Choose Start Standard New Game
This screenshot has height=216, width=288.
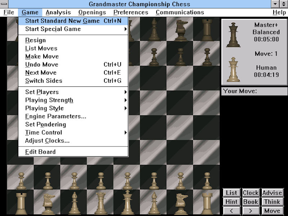click(x=73, y=21)
